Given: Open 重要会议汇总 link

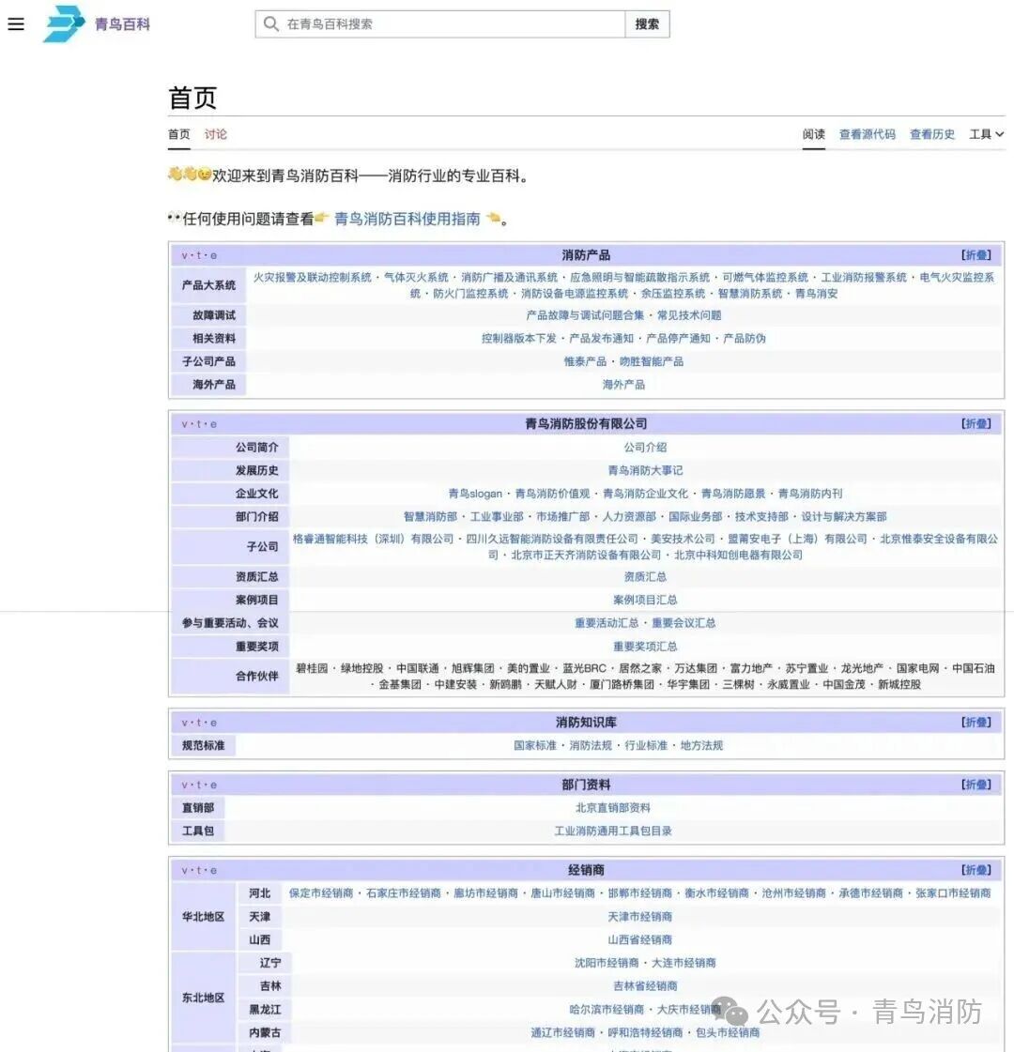Looking at the screenshot, I should (684, 622).
